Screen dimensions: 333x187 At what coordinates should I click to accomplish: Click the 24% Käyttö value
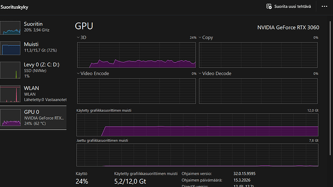[82, 182]
